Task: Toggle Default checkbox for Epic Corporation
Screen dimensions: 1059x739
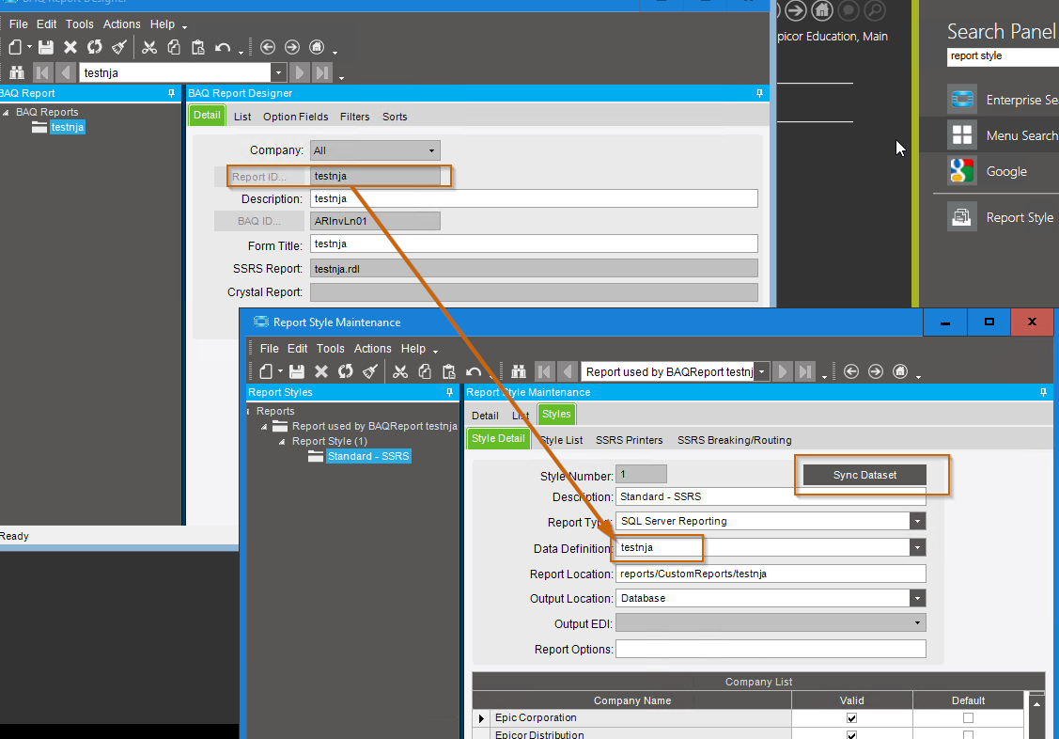Action: coord(969,718)
